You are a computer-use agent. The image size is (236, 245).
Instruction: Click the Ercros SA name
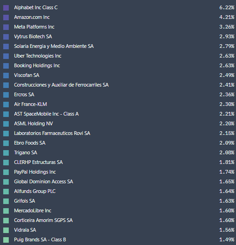click(24, 94)
